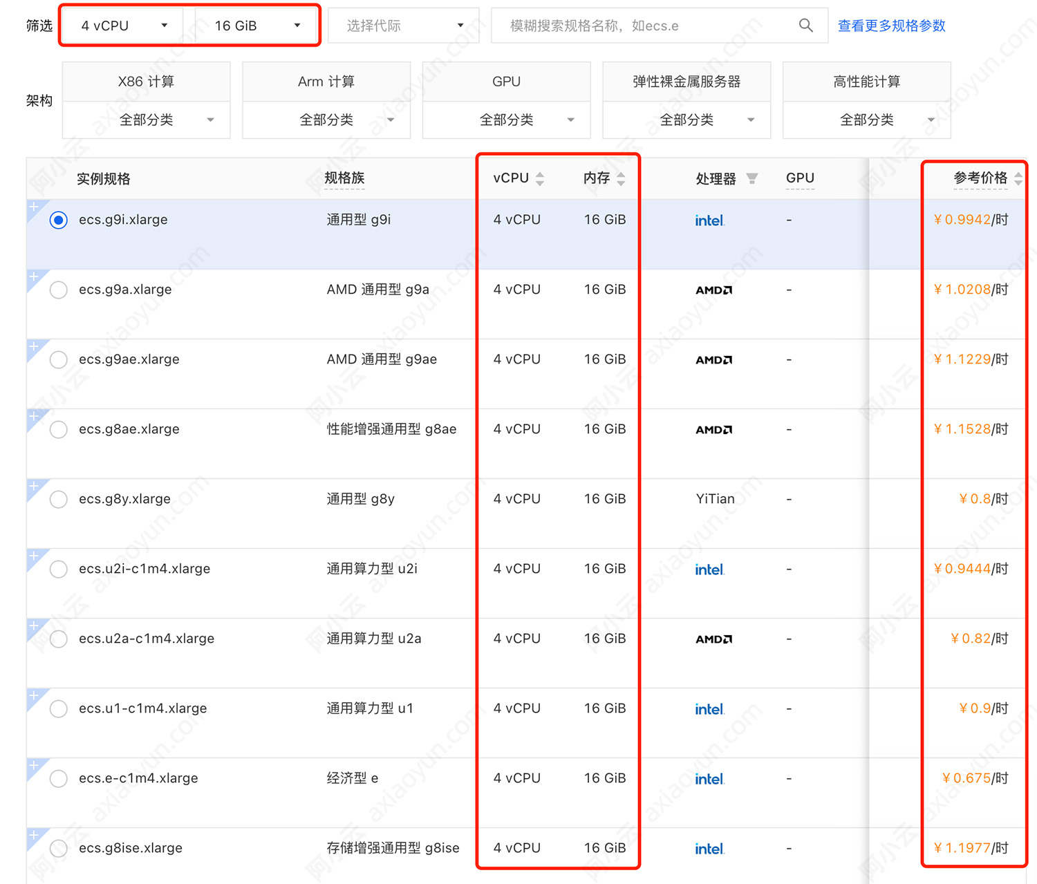Screen dimensions: 1037x884
Task: Click the 存储增强通用型 g8ise family cell
Action: point(393,848)
